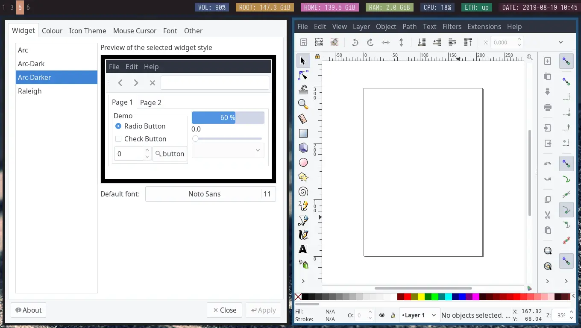Select the Ellipse tool
The image size is (581, 328).
point(303,162)
